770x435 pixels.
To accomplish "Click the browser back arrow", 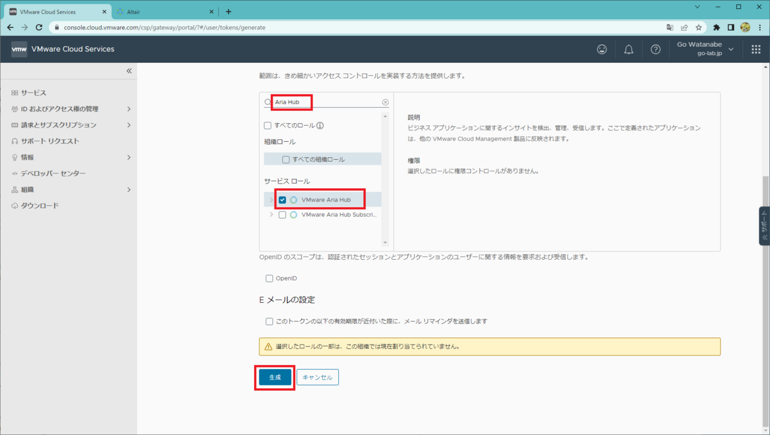I will coord(10,28).
